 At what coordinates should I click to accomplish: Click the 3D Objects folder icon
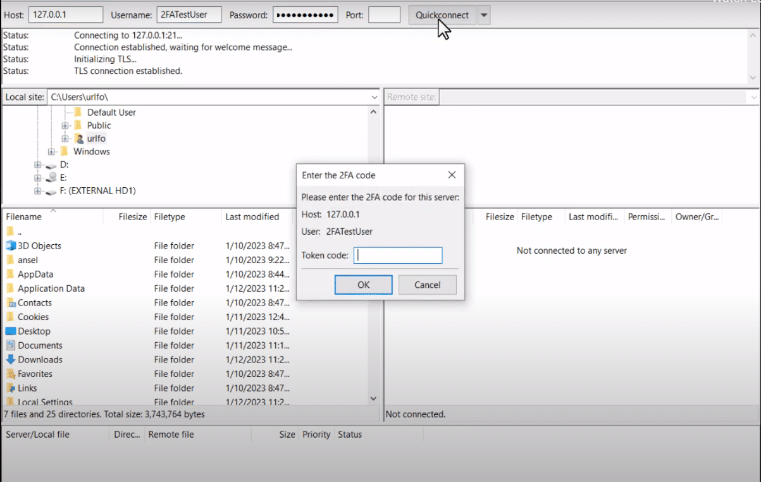click(x=10, y=245)
